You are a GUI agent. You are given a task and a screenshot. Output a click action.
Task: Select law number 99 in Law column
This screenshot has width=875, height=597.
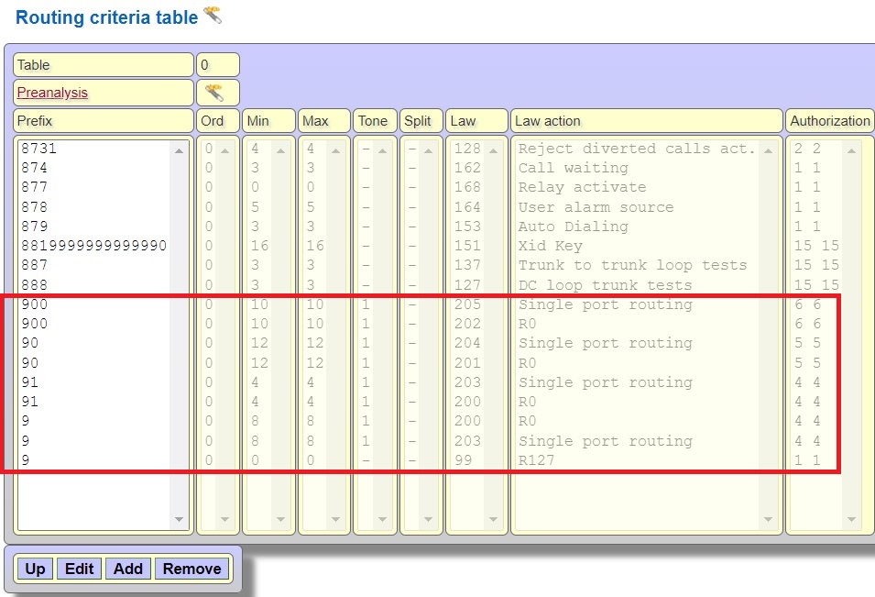point(463,460)
